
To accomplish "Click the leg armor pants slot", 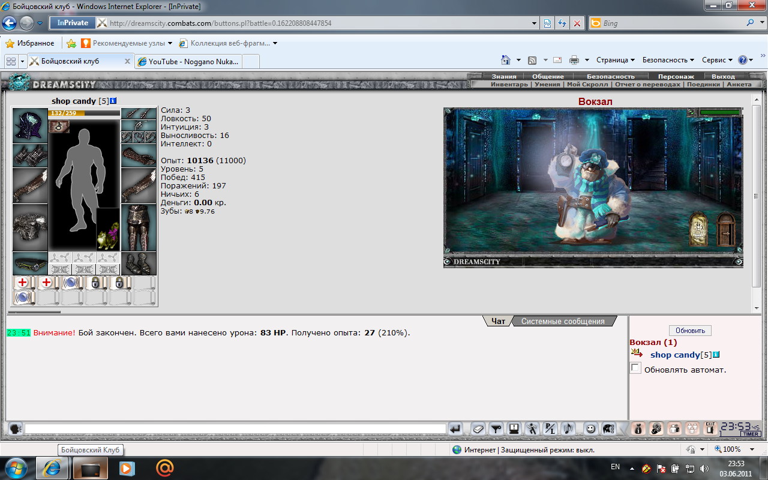I will (x=139, y=227).
